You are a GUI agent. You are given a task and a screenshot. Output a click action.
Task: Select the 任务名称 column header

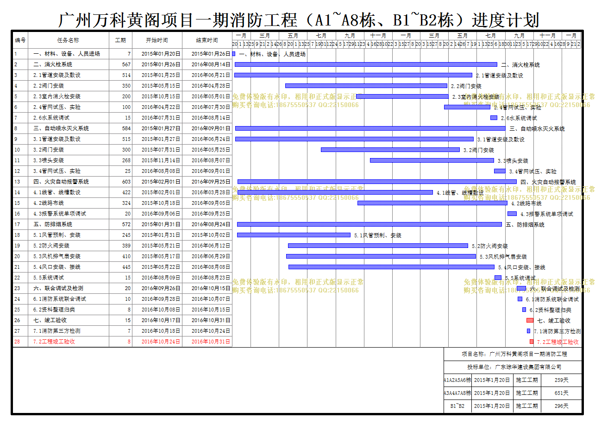tap(69, 40)
